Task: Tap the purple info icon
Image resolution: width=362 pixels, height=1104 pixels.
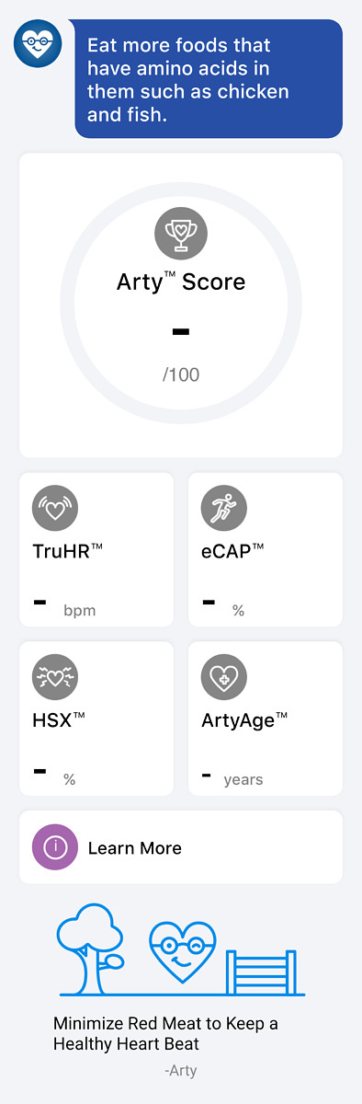Action: [55, 846]
